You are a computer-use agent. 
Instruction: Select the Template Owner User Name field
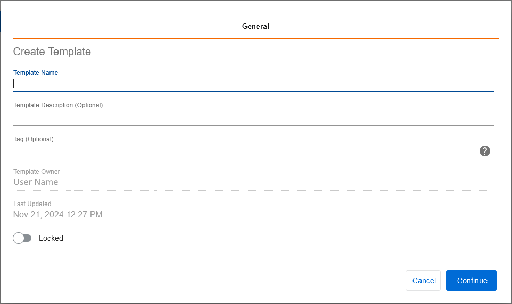tap(36, 182)
